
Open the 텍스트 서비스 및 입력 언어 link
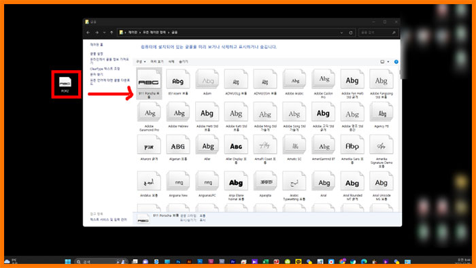tap(108, 220)
